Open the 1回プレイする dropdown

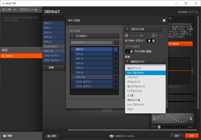click(x=143, y=29)
